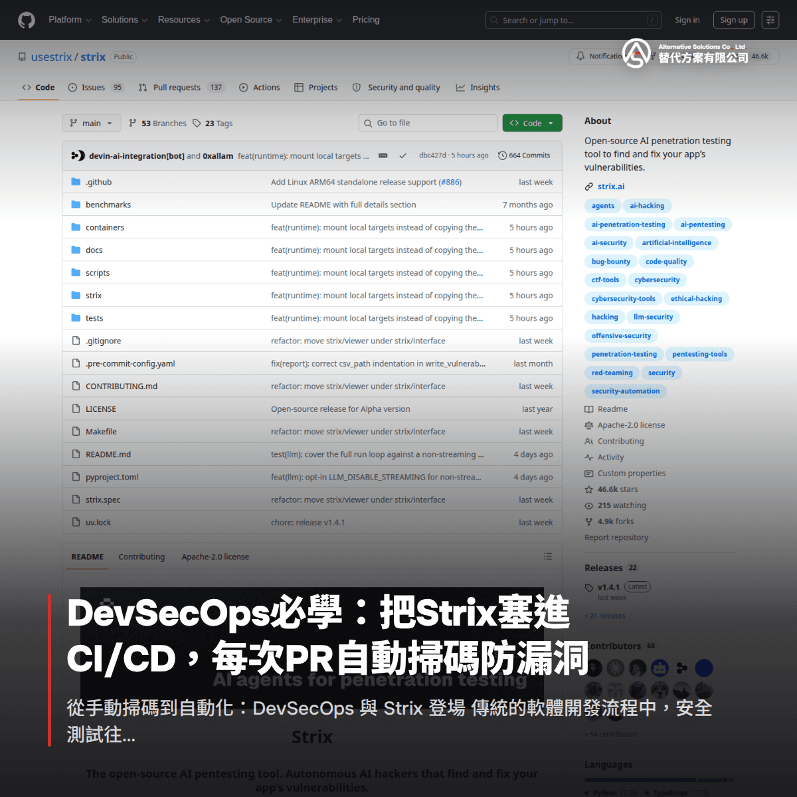Select the README tab
Image resolution: width=797 pixels, height=797 pixels.
point(88,557)
